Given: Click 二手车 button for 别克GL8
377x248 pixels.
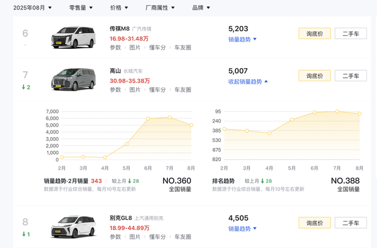Looking at the screenshot, I should pyautogui.click(x=351, y=223).
